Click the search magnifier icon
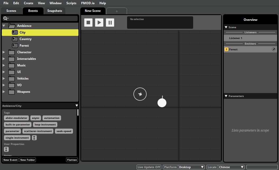 point(5,18)
